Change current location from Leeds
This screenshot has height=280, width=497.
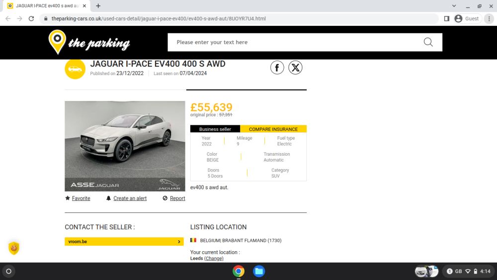(x=214, y=259)
